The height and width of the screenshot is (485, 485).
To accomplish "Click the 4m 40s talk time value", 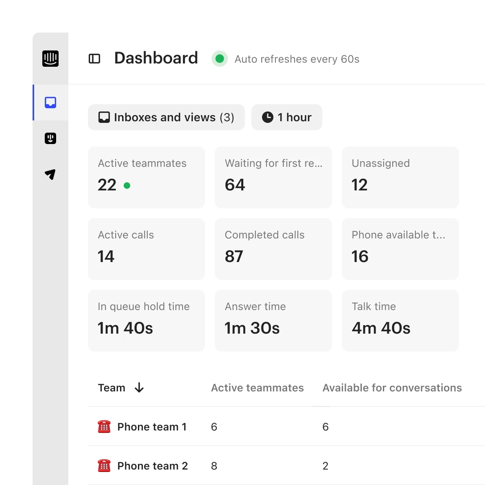I will click(381, 328).
